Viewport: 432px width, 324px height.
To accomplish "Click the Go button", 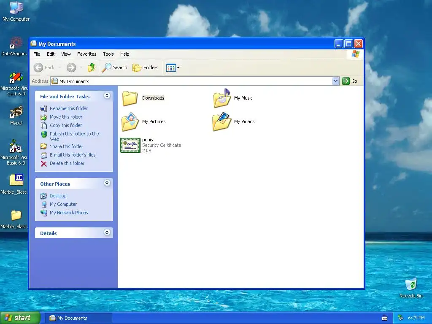I will coord(350,81).
